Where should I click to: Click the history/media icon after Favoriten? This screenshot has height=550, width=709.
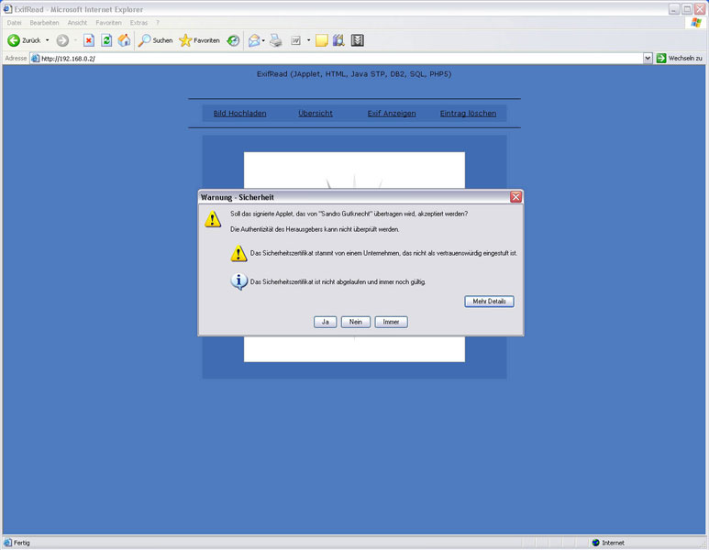234,40
